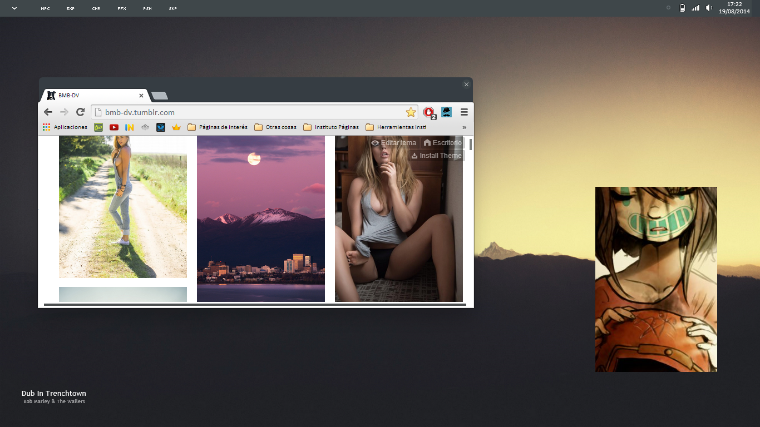Screen dimensions: 760x427
Task: Open the gold crown bookmark
Action: tap(176, 127)
